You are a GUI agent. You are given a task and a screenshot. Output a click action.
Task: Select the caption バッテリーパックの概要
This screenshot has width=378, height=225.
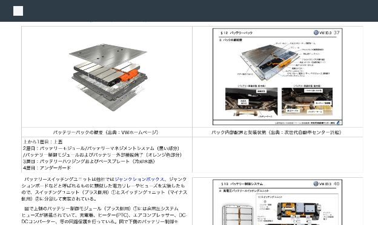pos(105,132)
